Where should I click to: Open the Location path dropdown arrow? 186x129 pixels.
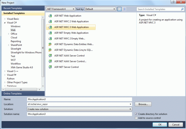pyautogui.click(x=130, y=104)
